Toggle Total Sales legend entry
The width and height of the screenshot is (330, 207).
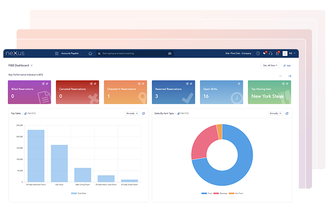(x=78, y=193)
